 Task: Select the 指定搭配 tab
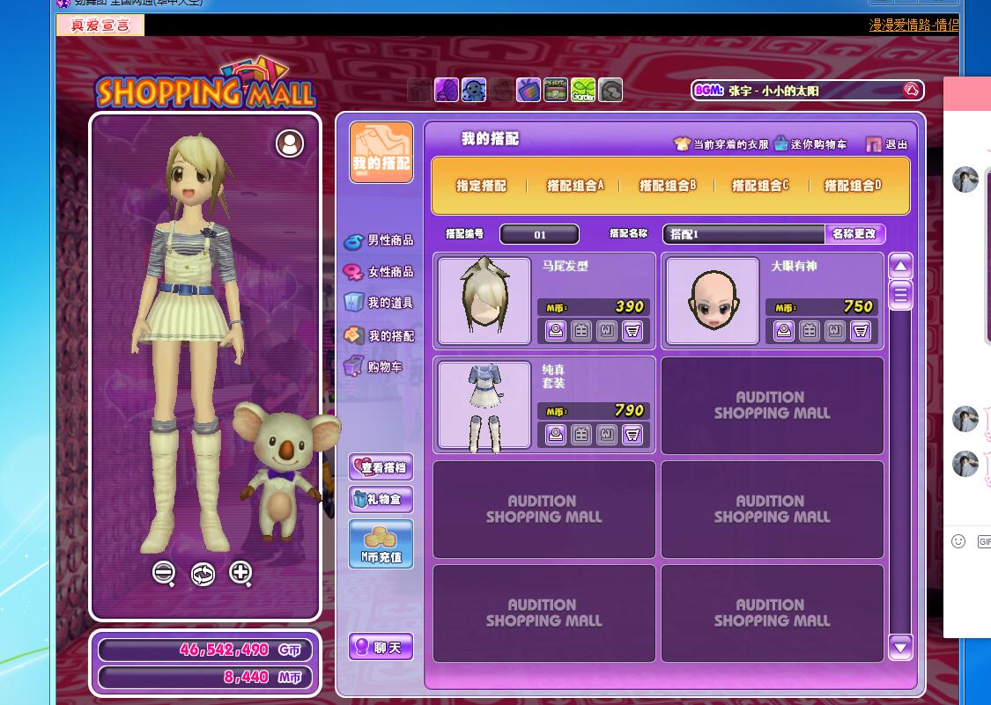(482, 186)
